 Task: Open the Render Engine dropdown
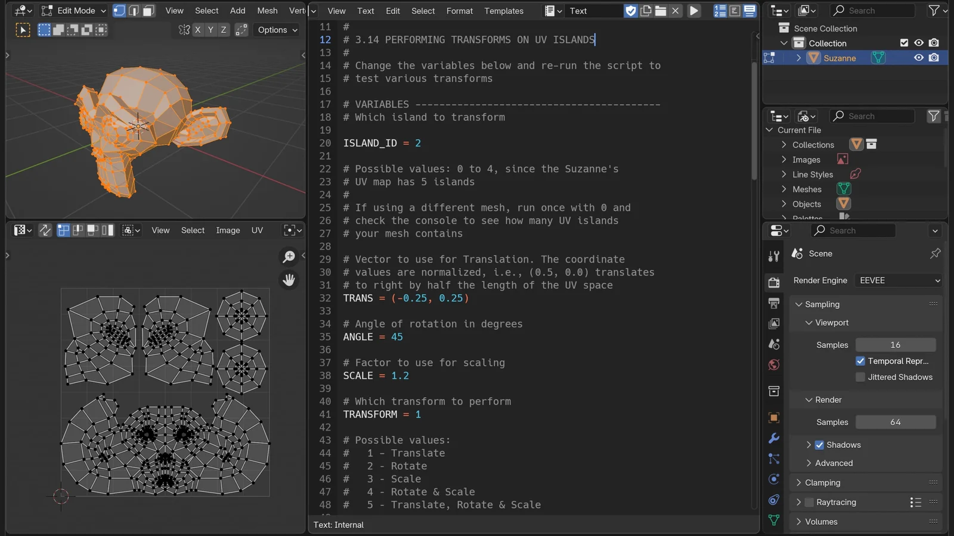click(898, 280)
